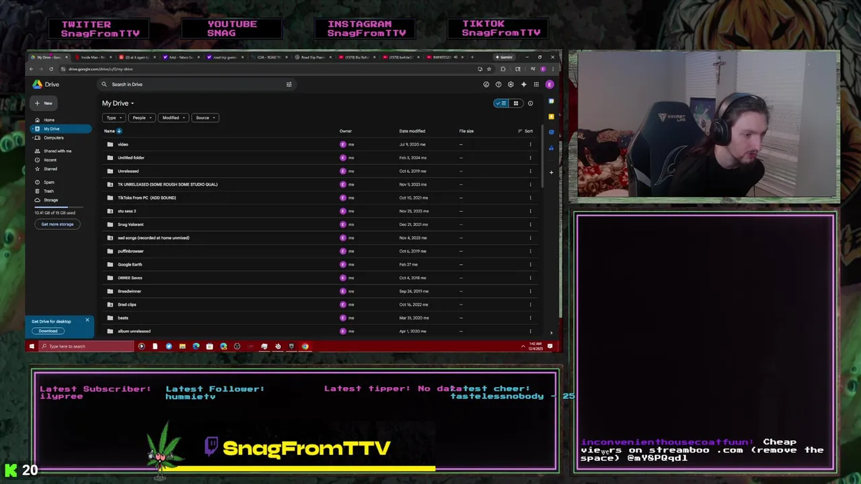Open the Type filter dropdown
This screenshot has height=484, width=861.
(114, 118)
